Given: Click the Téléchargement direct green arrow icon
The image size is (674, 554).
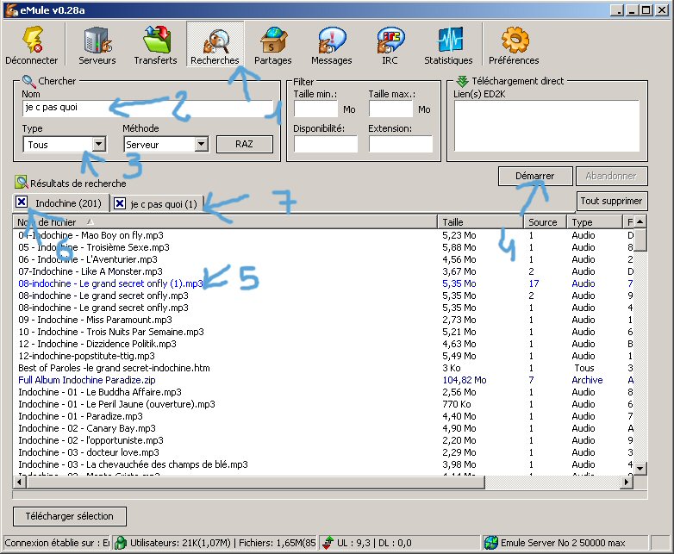Looking at the screenshot, I should coord(462,81).
